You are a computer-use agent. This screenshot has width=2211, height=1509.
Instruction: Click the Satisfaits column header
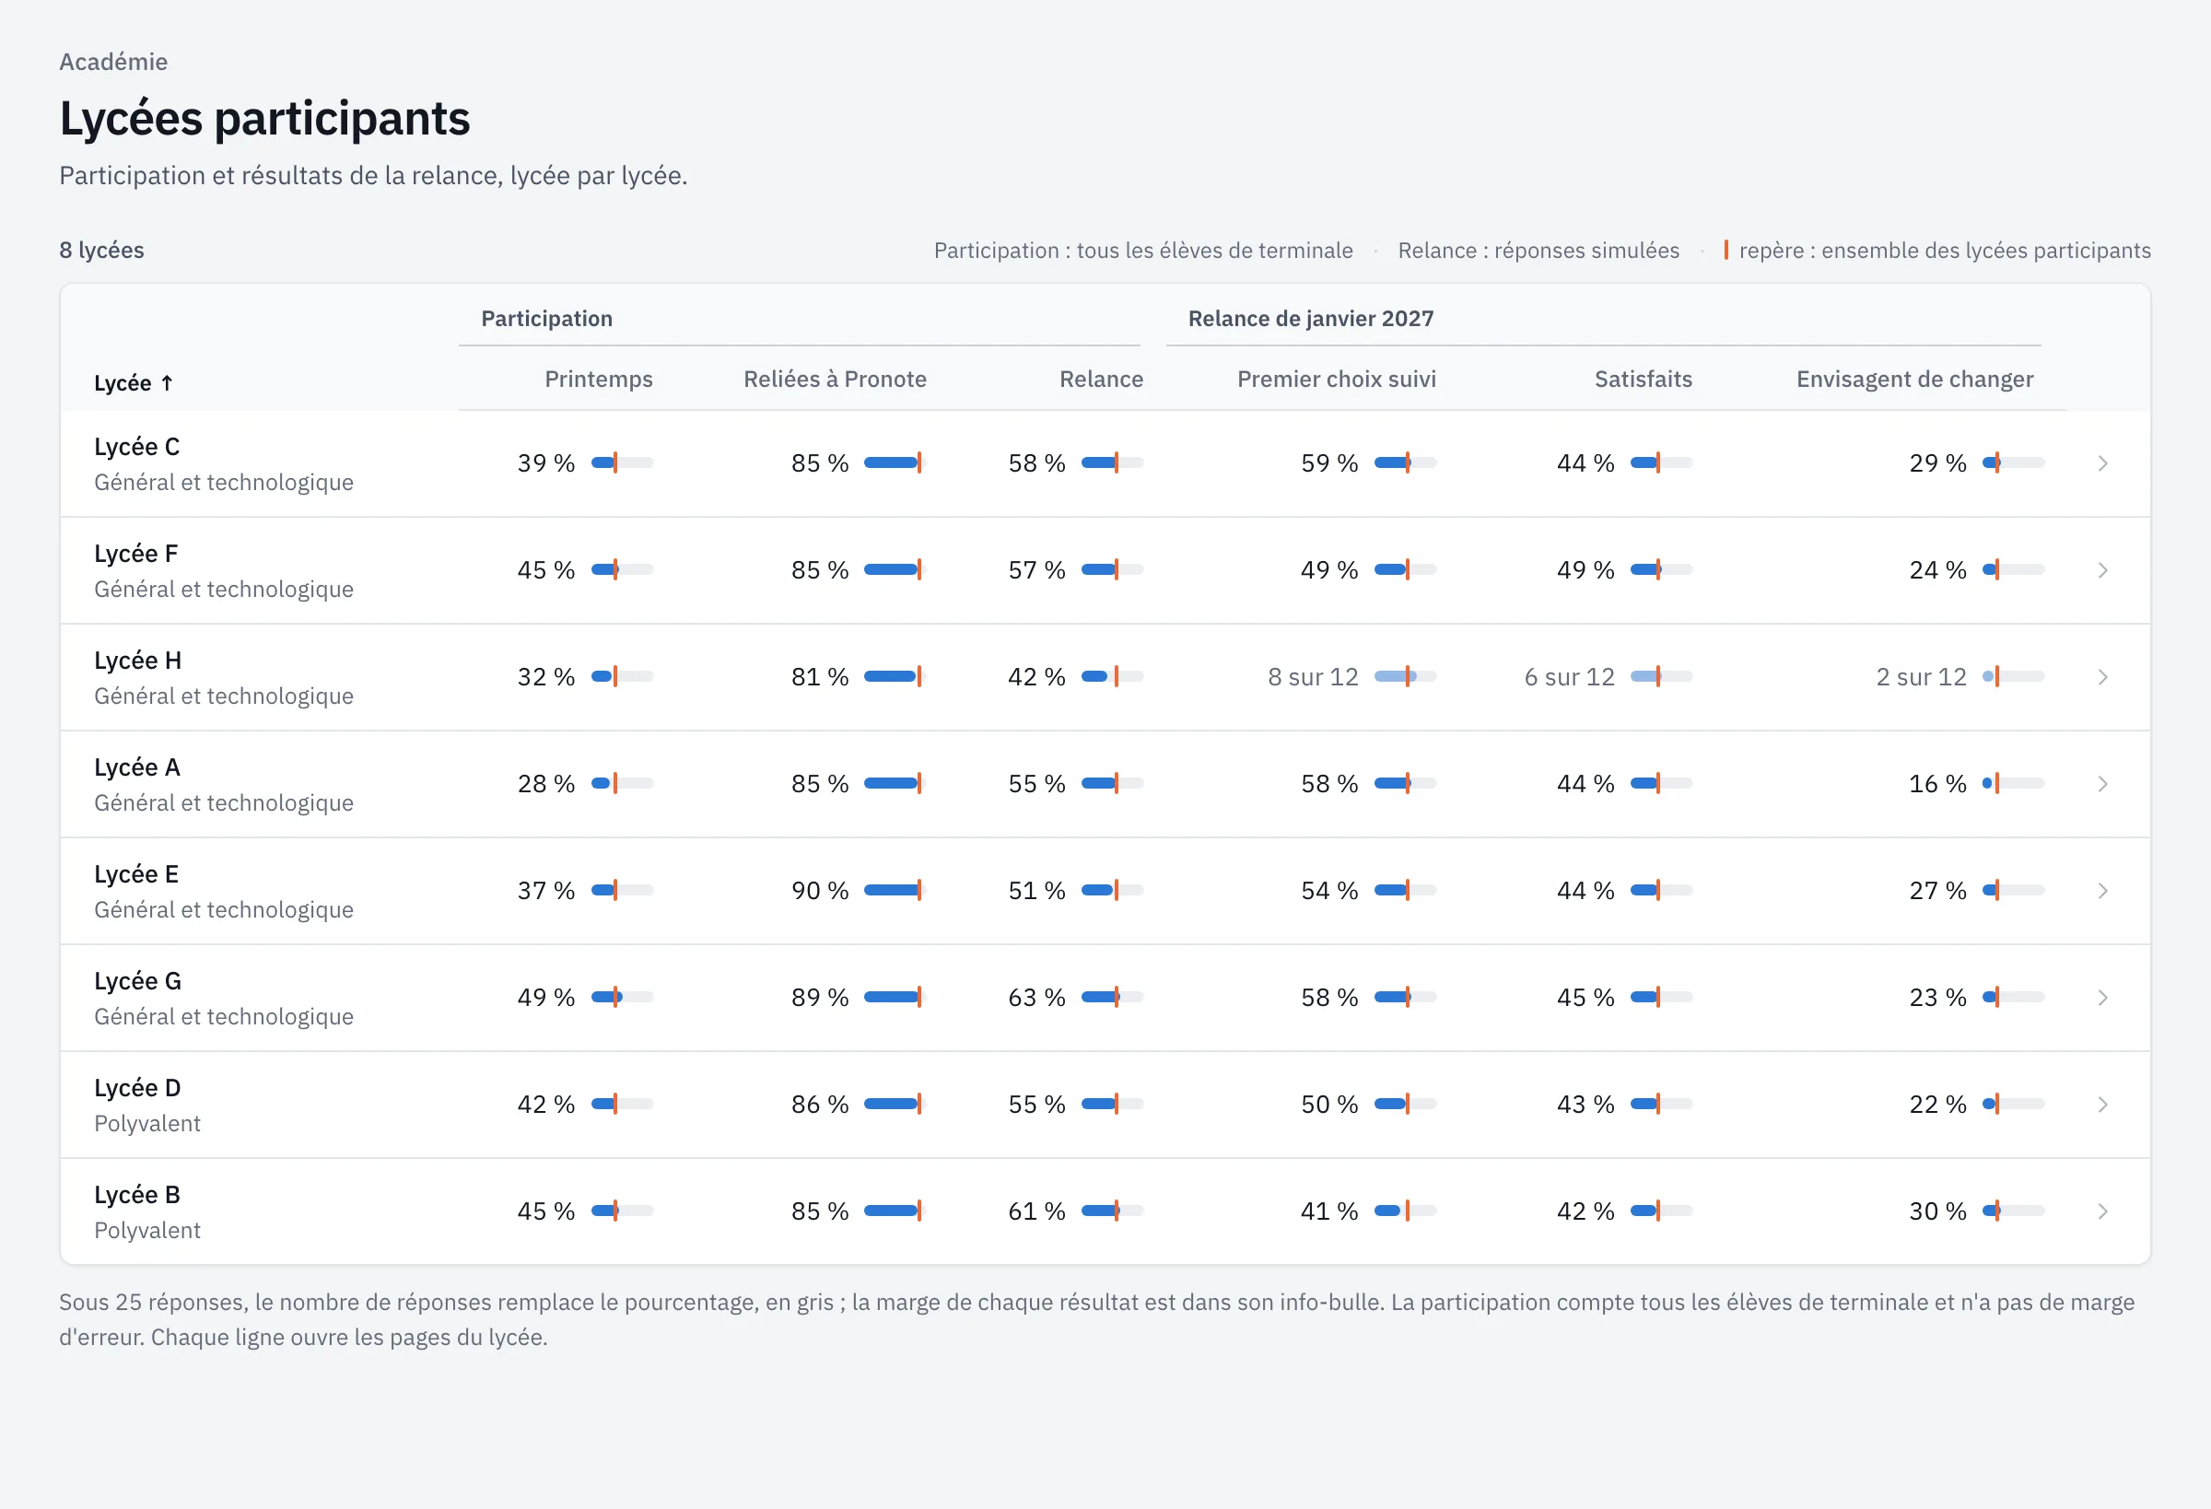(1643, 380)
